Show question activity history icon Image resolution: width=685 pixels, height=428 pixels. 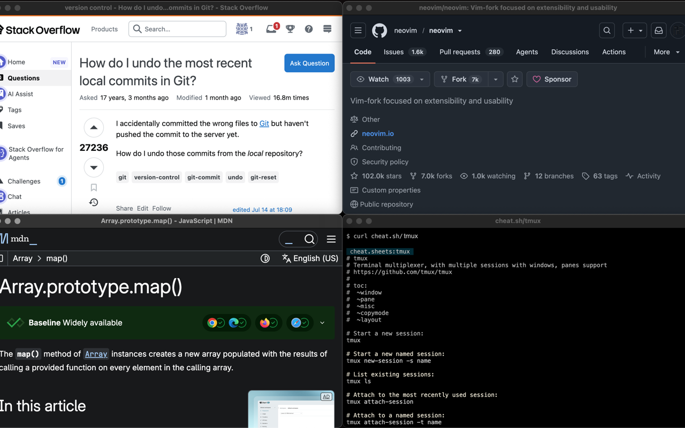pos(94,202)
